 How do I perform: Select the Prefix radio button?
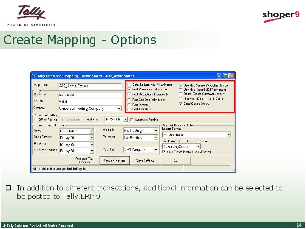coord(165,141)
